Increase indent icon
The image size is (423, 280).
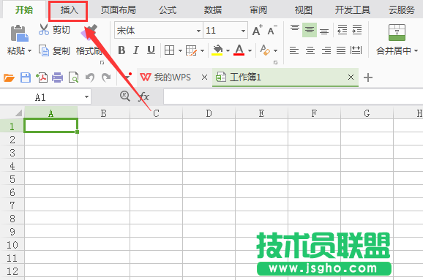coord(357,30)
